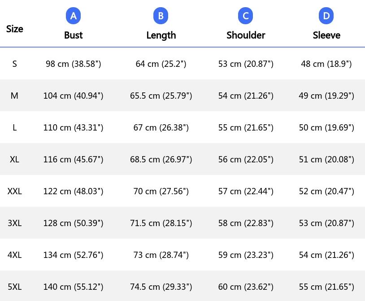Choose the XXL size row label

pyautogui.click(x=14, y=192)
